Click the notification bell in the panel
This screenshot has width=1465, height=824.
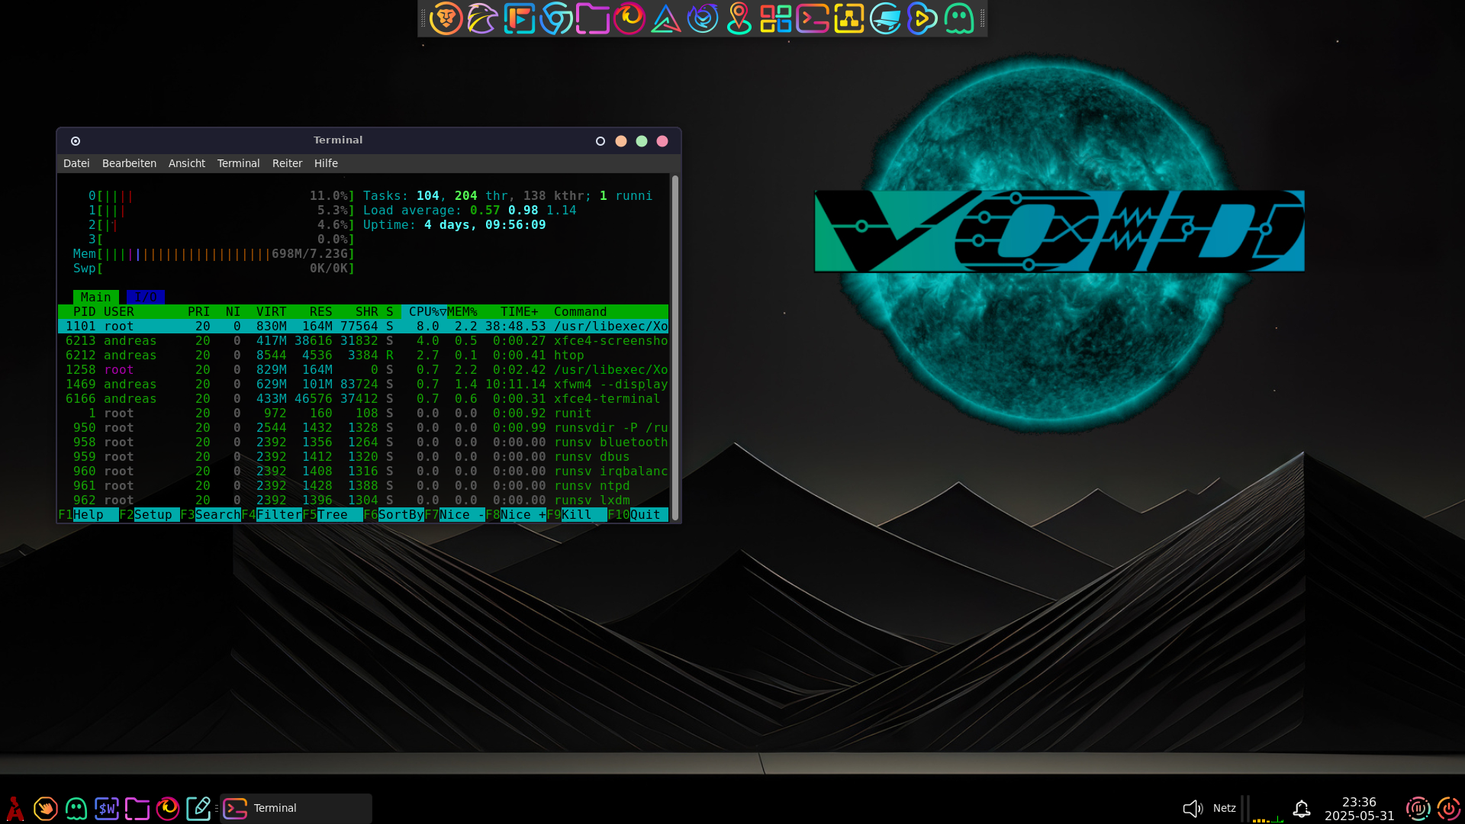tap(1302, 808)
